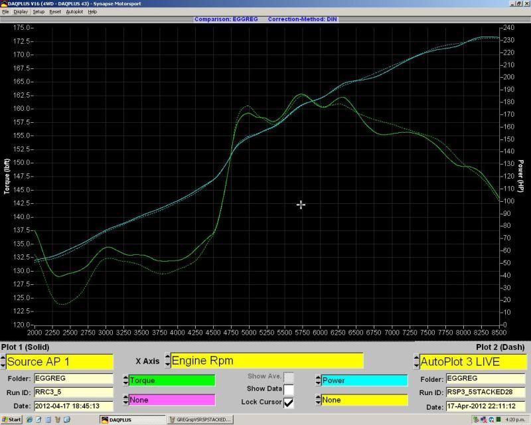Screen dimensions: 531x425
Task: Click the pink None channel field
Action: (172, 400)
